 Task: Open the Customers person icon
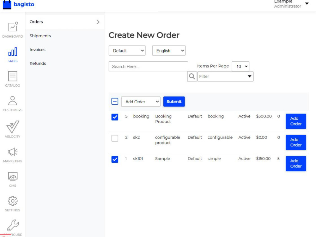coord(13,101)
